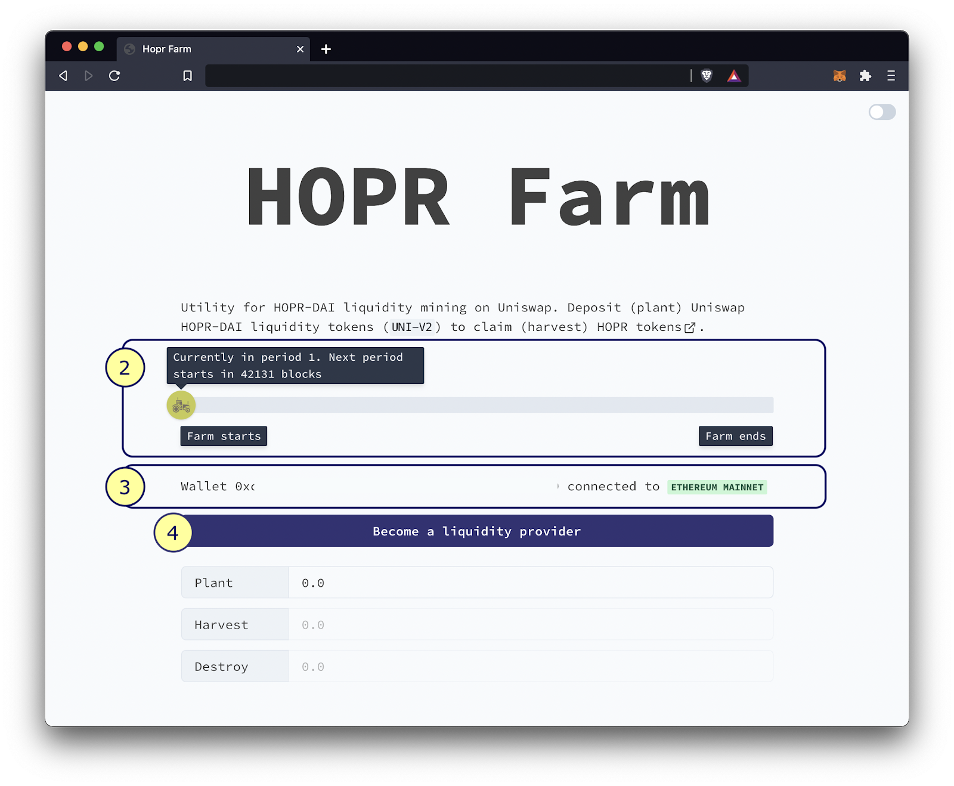Viewport: 954px width, 786px height.
Task: Click the Harvest button
Action: pos(235,624)
